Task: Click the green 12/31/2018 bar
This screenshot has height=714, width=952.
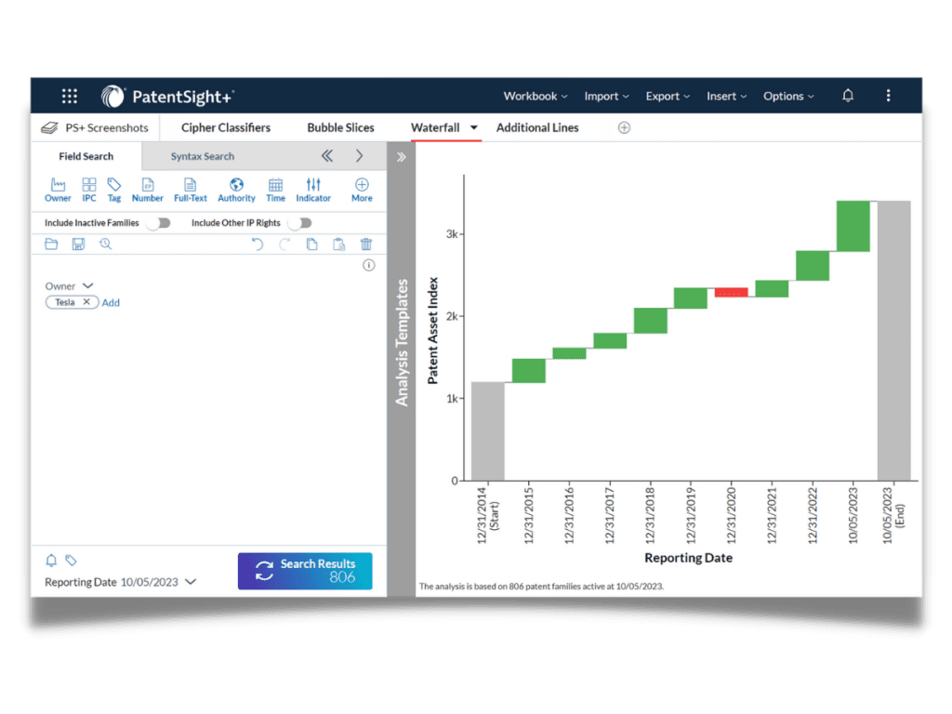Action: pyautogui.click(x=650, y=321)
